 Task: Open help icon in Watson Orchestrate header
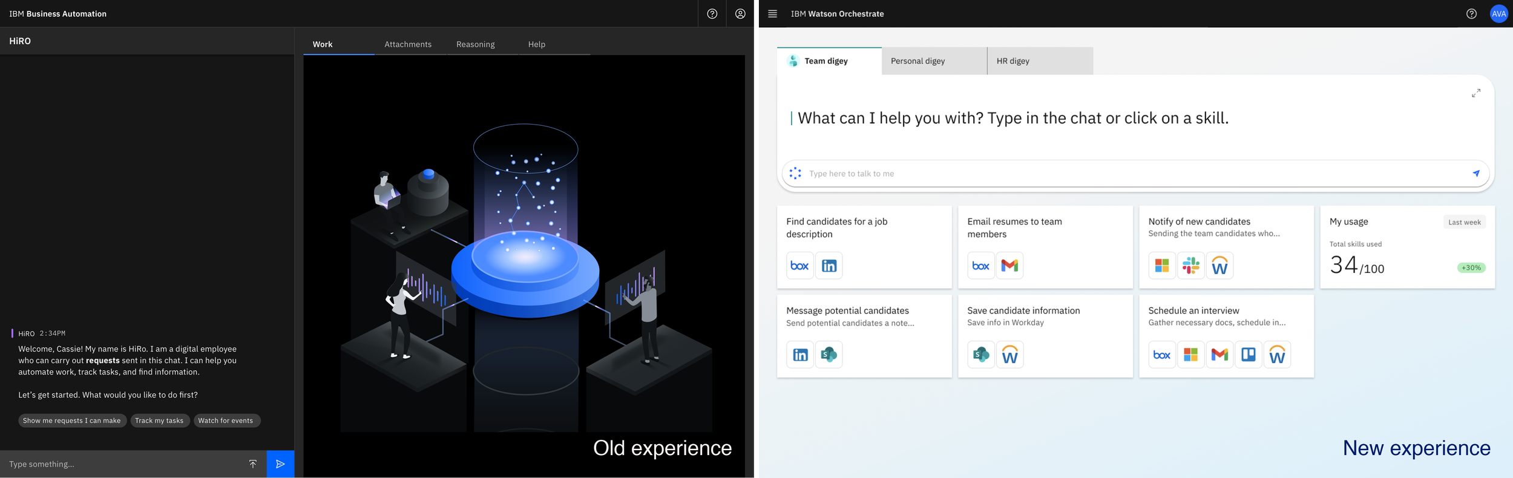coord(1471,13)
